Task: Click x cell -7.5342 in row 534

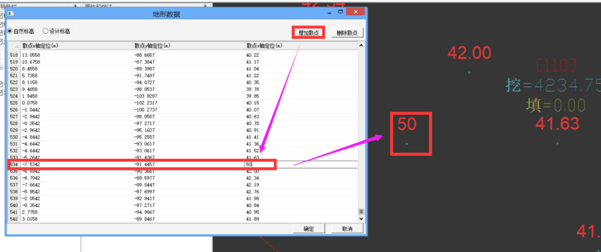Action: 76,164
